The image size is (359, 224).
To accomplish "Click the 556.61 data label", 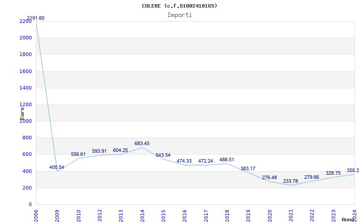I will [78, 154].
